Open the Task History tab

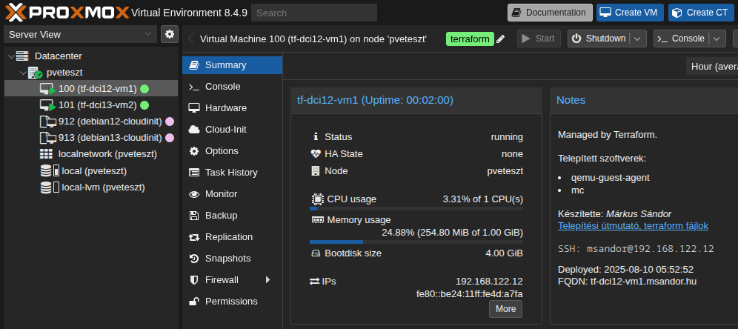coord(233,173)
